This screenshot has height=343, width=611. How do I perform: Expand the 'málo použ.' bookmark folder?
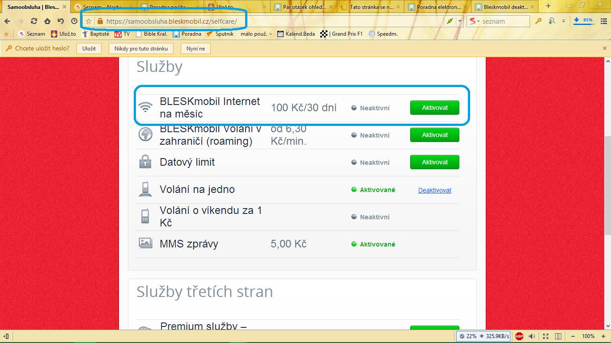(256, 34)
